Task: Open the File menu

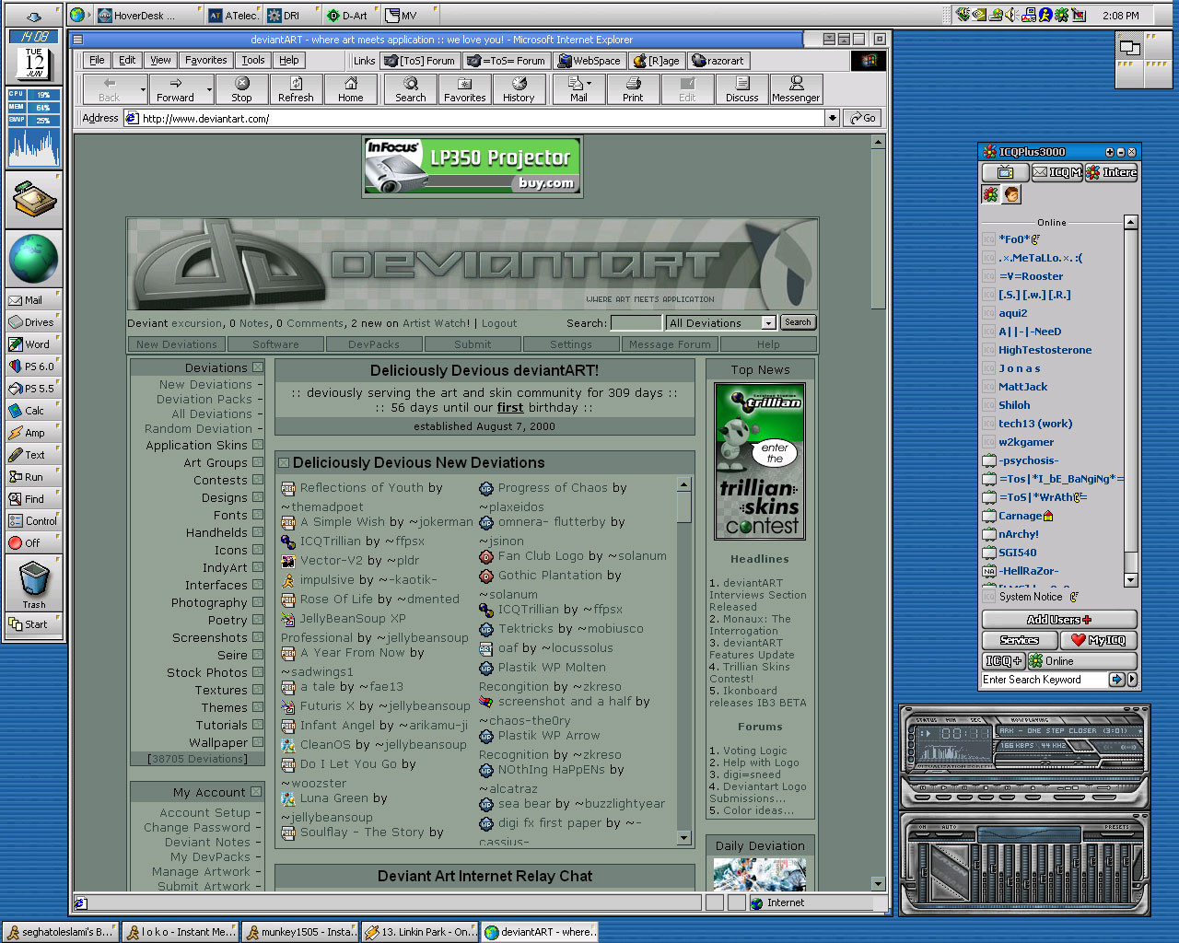Action: 96,61
